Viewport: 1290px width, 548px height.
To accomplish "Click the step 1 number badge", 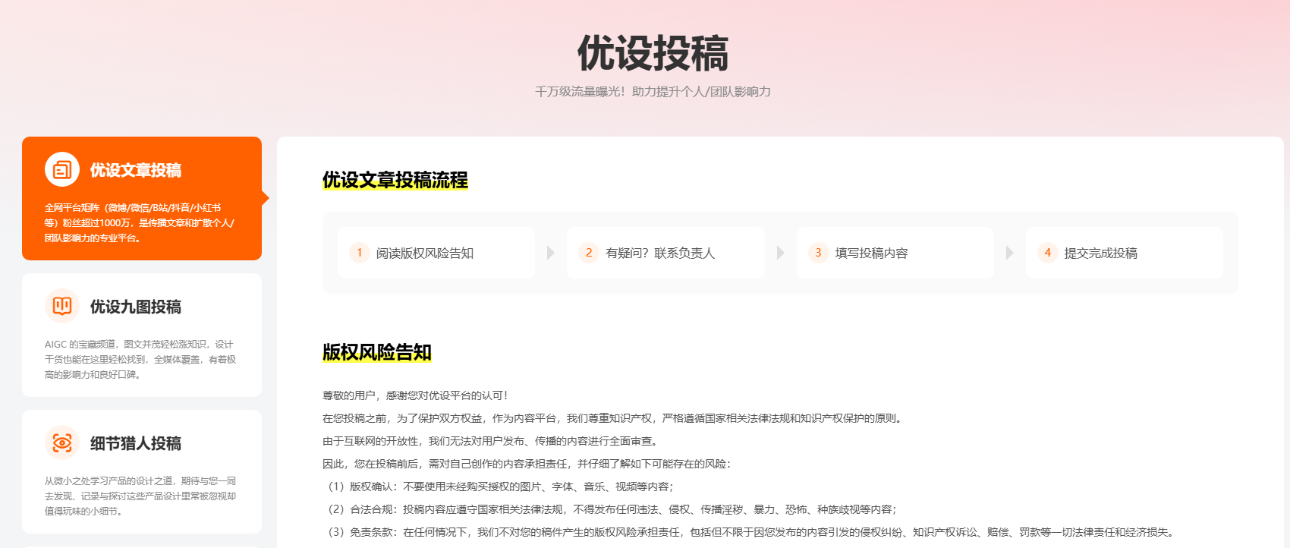I will 359,253.
